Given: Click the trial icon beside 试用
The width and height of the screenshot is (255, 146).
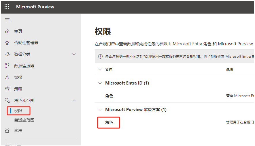Looking at the screenshot, I should pyautogui.click(x=7, y=130).
